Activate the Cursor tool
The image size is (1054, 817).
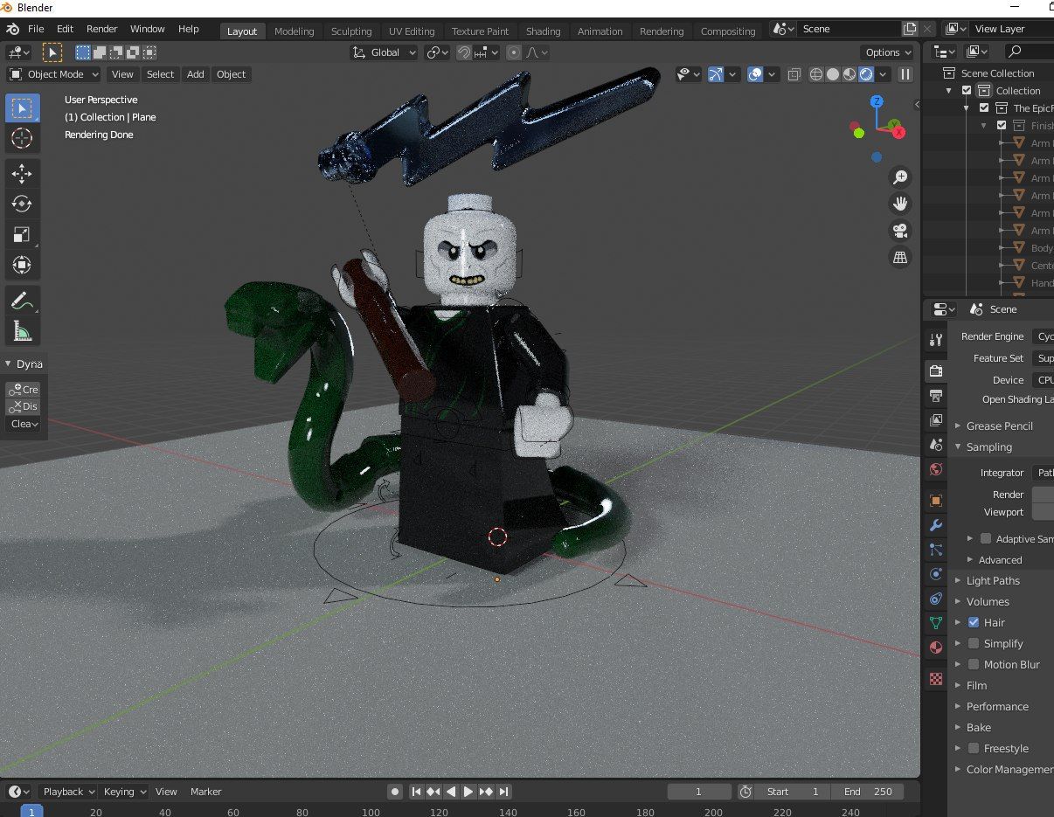click(22, 138)
